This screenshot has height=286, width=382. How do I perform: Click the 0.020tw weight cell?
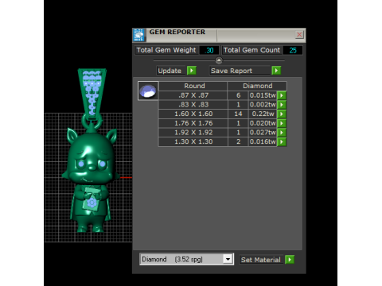pos(263,123)
